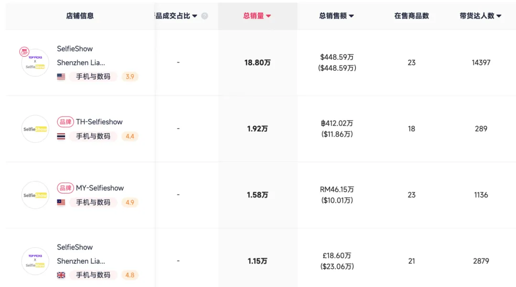The height and width of the screenshot is (287, 516).
Task: Click the US flag icon next to SelfieShow
Action: (x=61, y=77)
